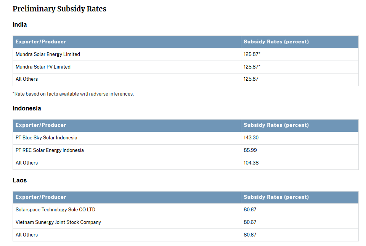Click the Preliminary Subsidy Rates heading

59,9
